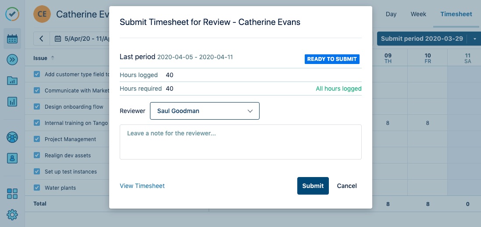The image size is (481, 227).
Task: Open the settings gear icon
Action: [x=12, y=215]
